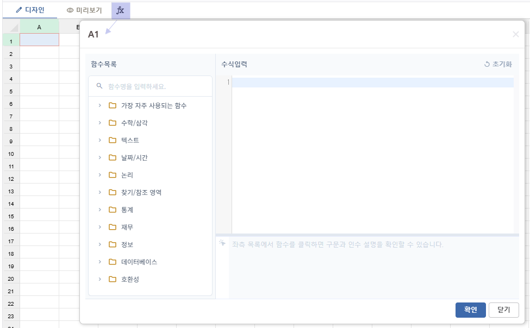Expand the 통계 category chevron
The image size is (530, 328).
coord(99,210)
